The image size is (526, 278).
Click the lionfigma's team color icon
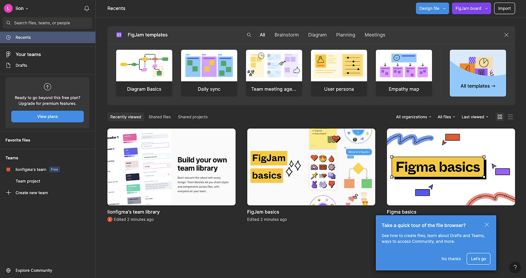8,169
